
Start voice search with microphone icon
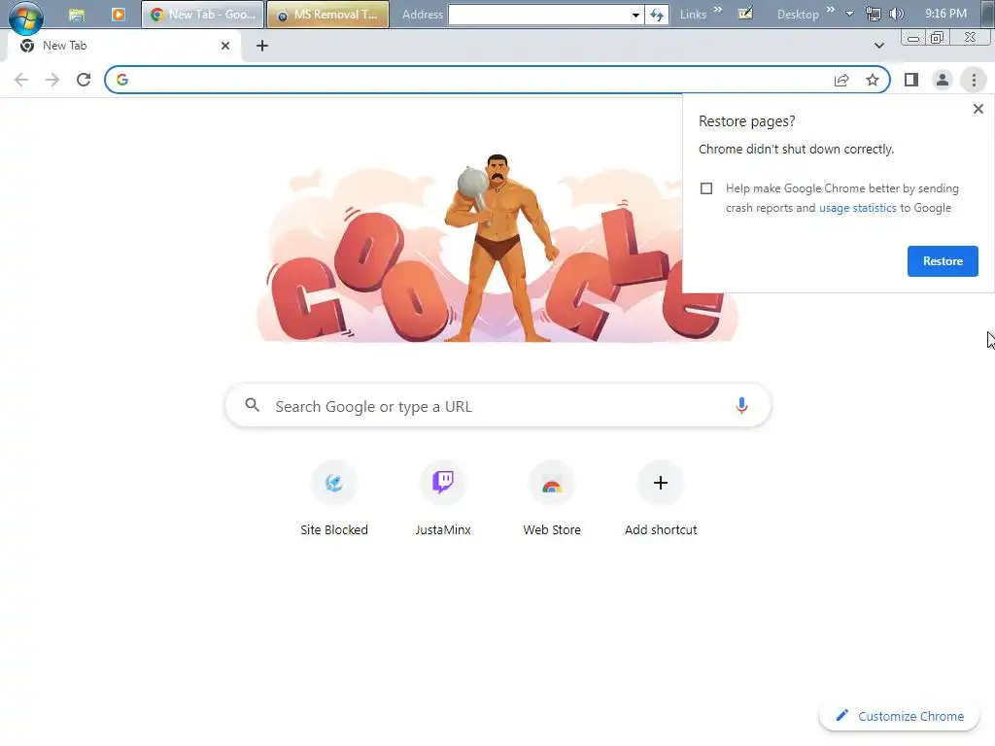point(741,405)
